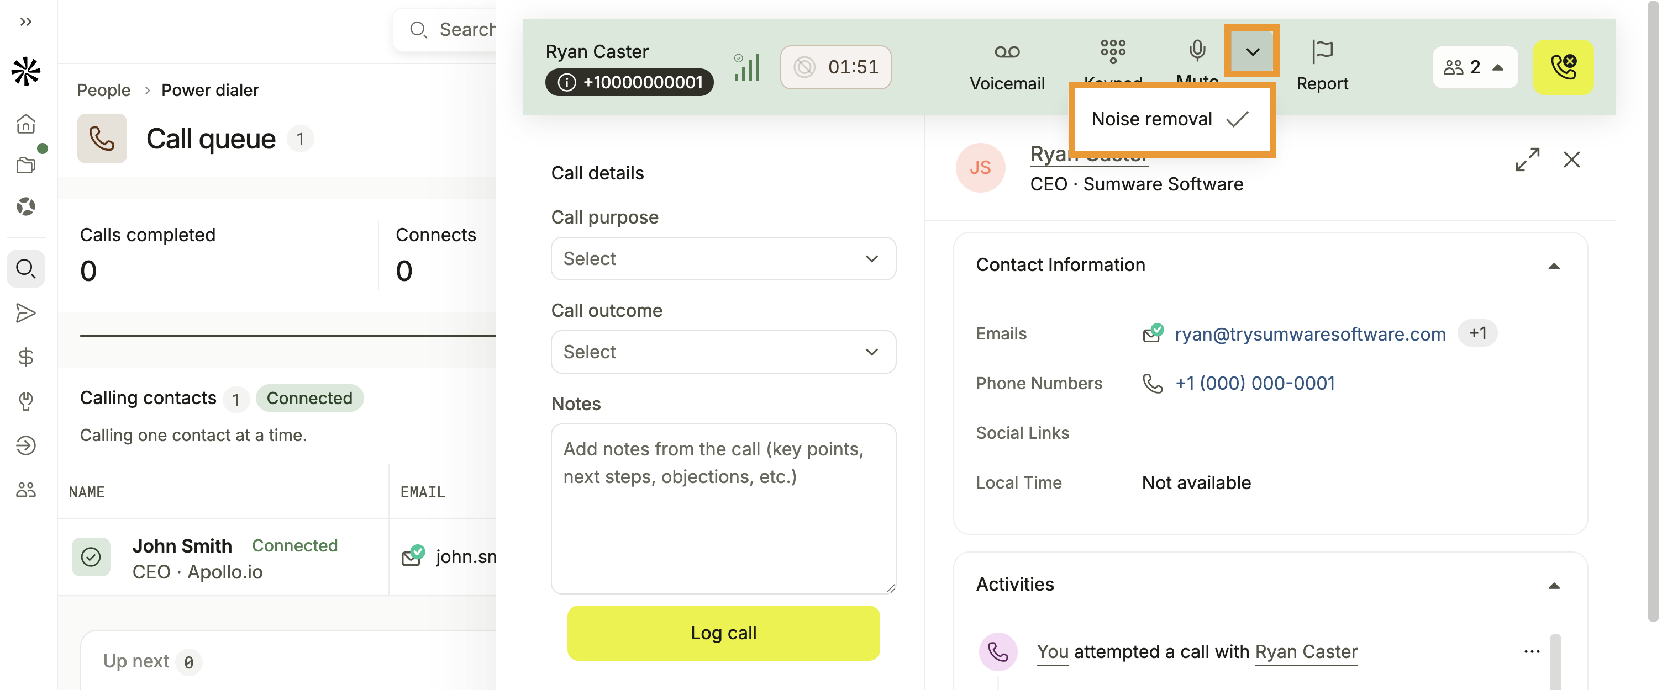This screenshot has width=1662, height=690.
Task: Call the +1 (000) 000-0001 phone link
Action: pos(1254,384)
